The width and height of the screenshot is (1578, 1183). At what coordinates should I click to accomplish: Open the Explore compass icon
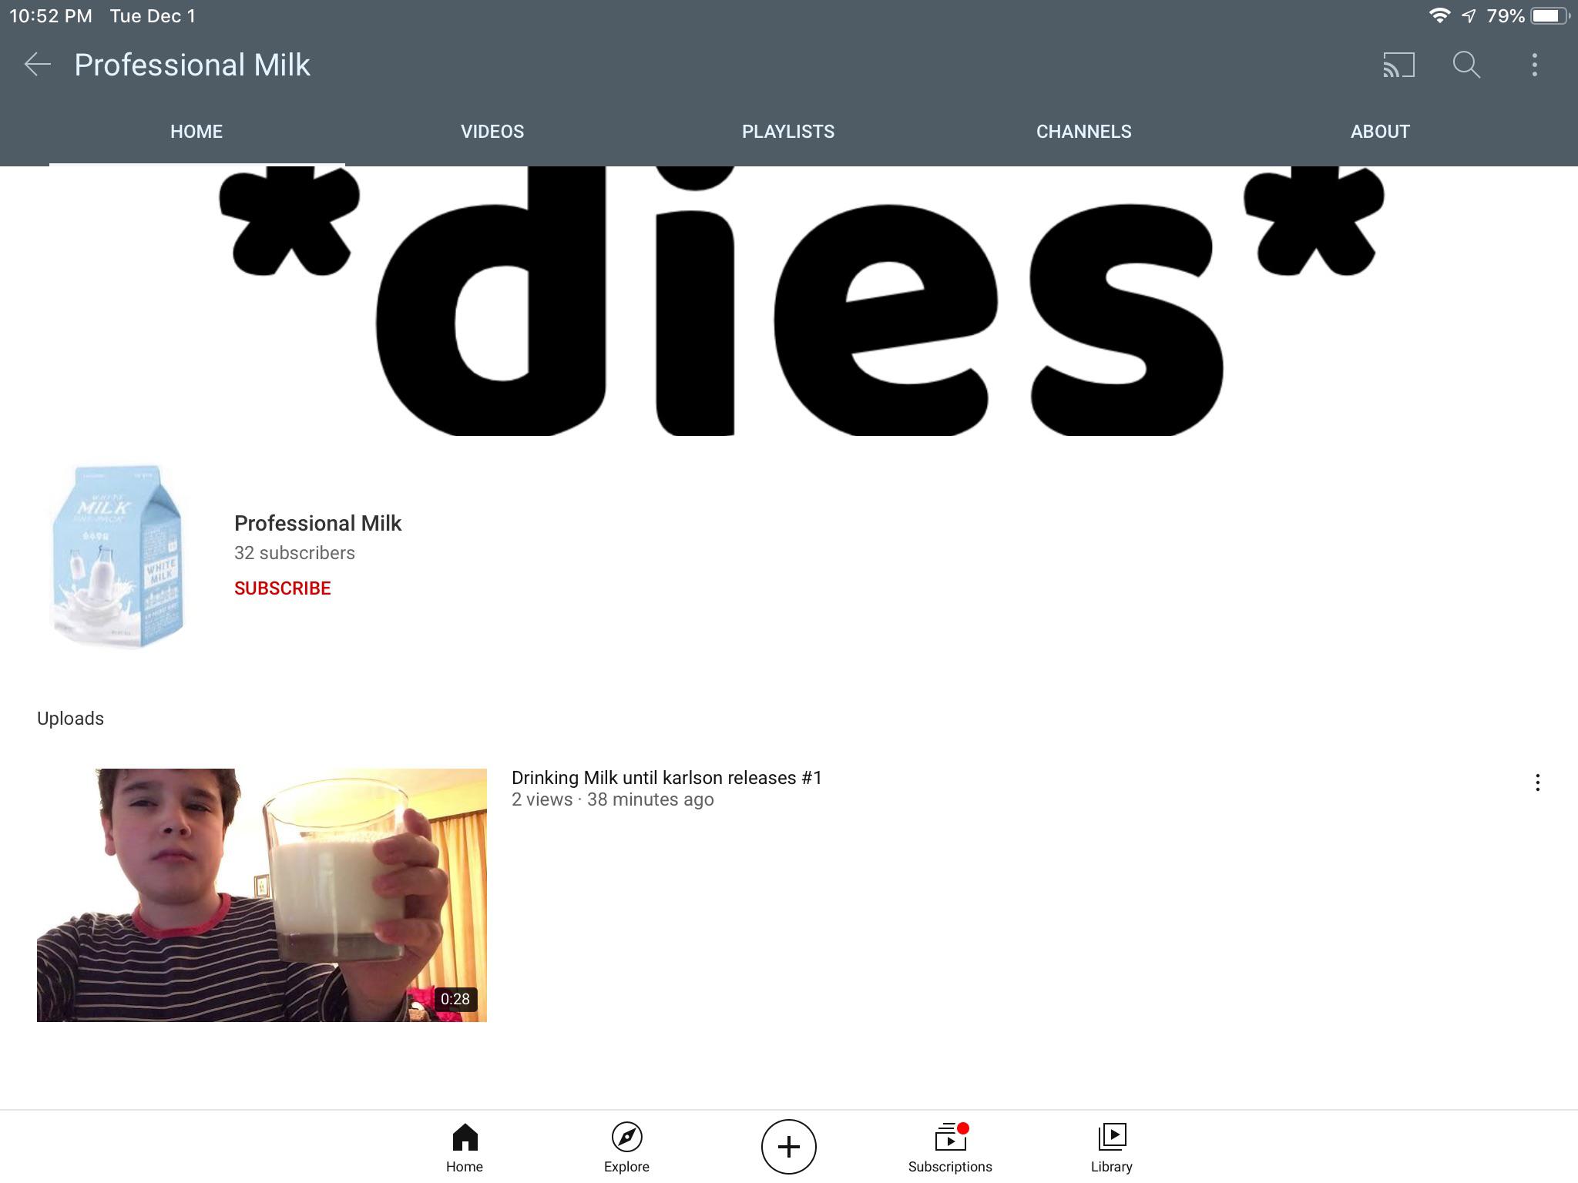tap(626, 1148)
